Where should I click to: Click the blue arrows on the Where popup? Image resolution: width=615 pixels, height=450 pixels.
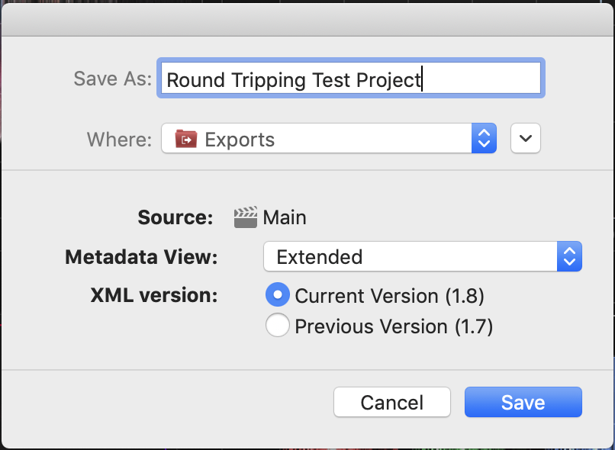click(484, 140)
